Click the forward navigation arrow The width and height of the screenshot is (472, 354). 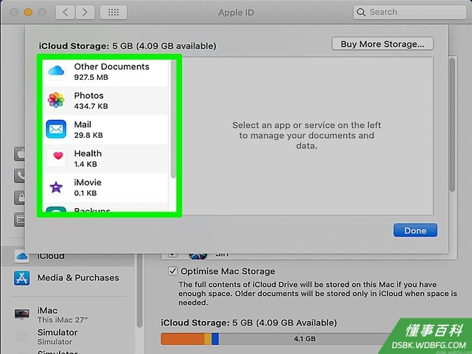pyautogui.click(x=85, y=12)
